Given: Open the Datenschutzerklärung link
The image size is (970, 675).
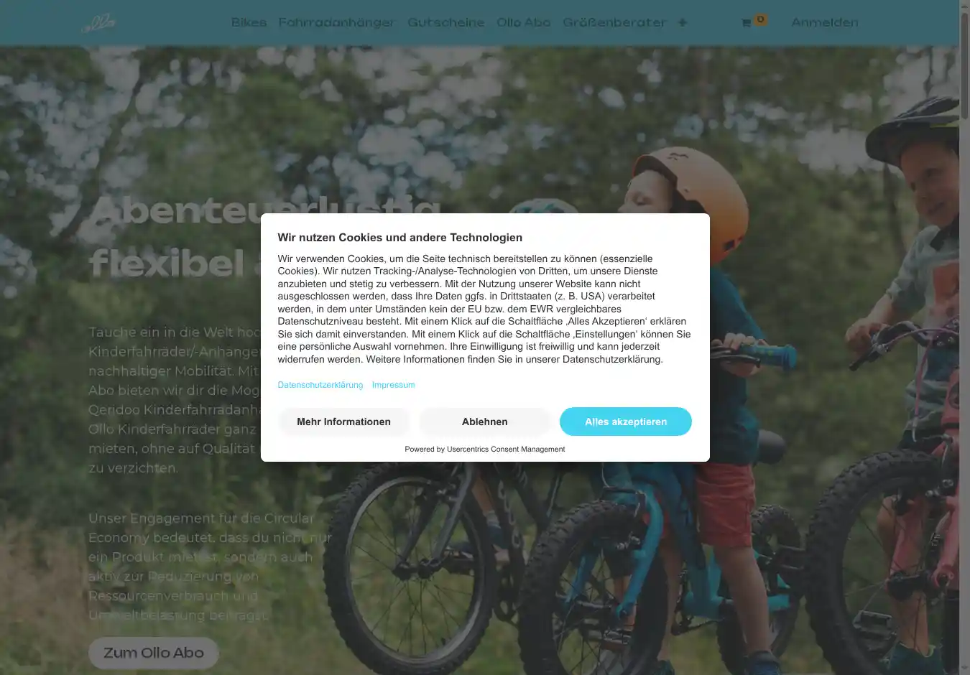Looking at the screenshot, I should pyautogui.click(x=320, y=385).
